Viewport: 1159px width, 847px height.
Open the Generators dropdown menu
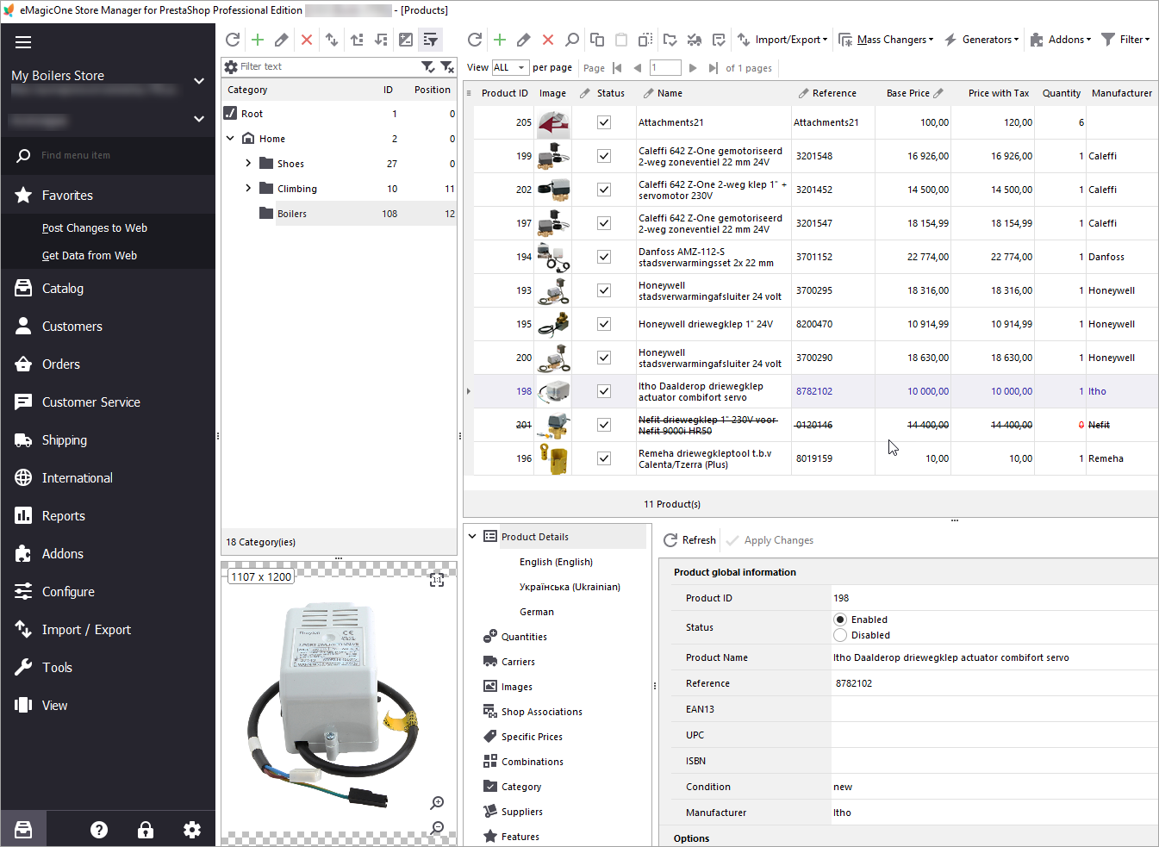click(981, 40)
